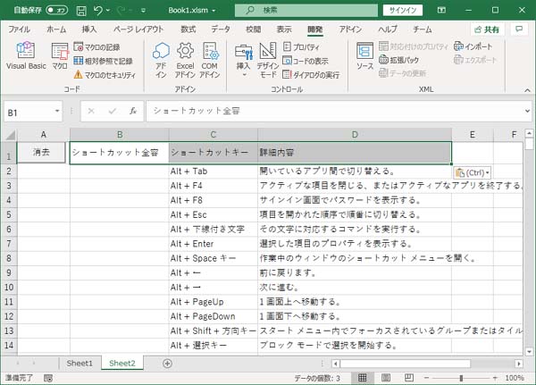Switch to the View (表示) tab
The width and height of the screenshot is (536, 385).
click(x=284, y=29)
